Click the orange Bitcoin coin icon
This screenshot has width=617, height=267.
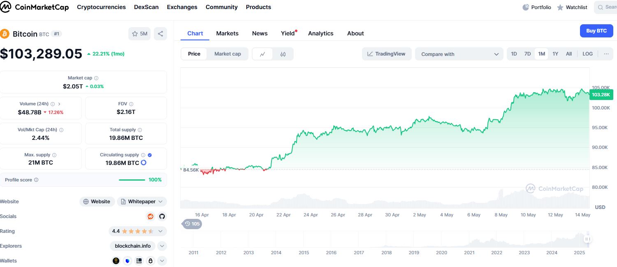tap(5, 34)
